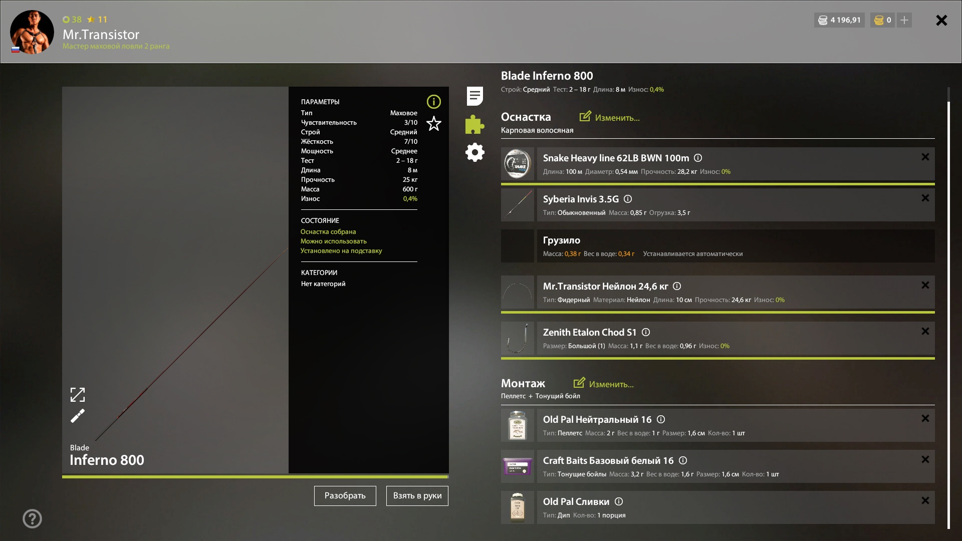Screen dimensions: 962x541
Task: Click the Snake line spool thumbnail
Action: coord(518,164)
